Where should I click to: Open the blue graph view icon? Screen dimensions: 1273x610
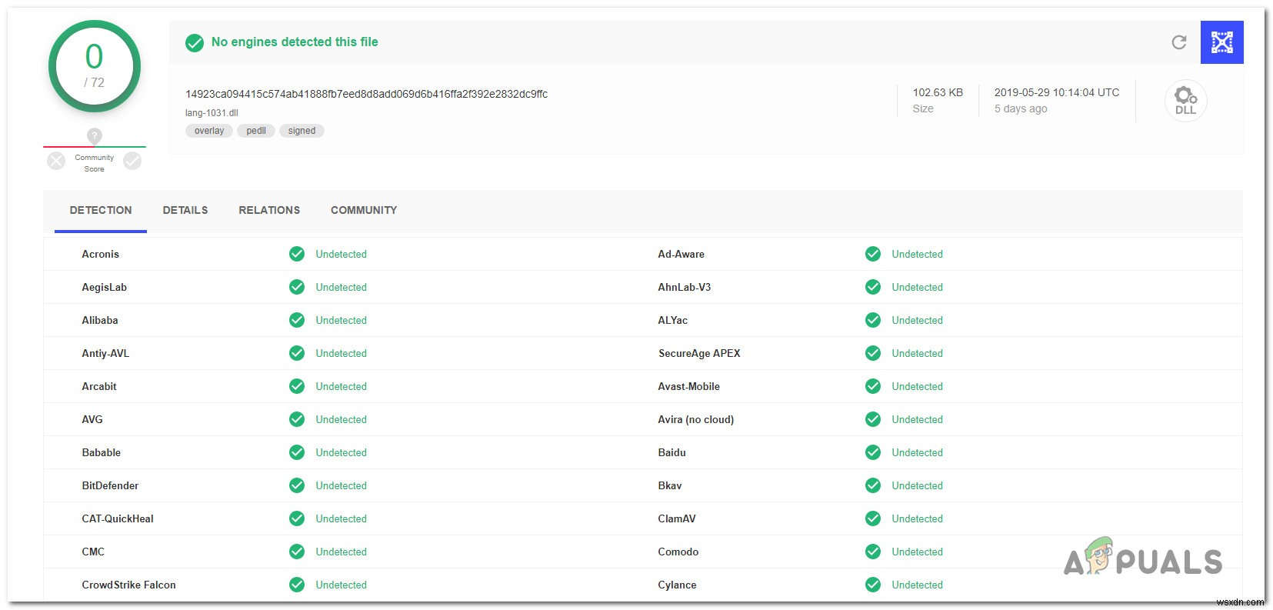tap(1221, 42)
